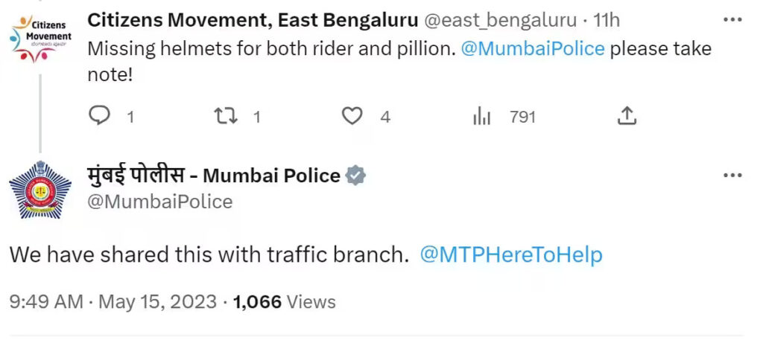Click the reply speech bubble icon
This screenshot has height=340, width=763.
[100, 116]
